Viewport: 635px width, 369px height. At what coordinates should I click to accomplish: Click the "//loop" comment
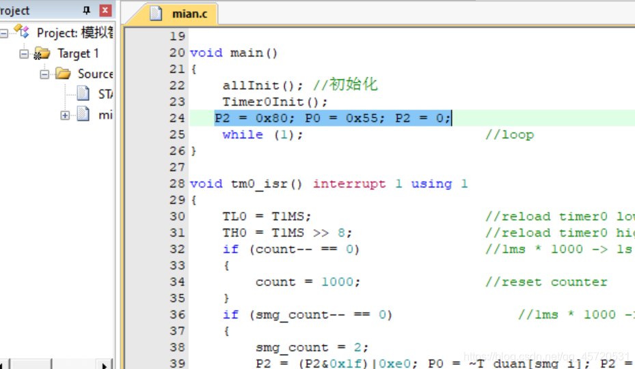pos(509,134)
